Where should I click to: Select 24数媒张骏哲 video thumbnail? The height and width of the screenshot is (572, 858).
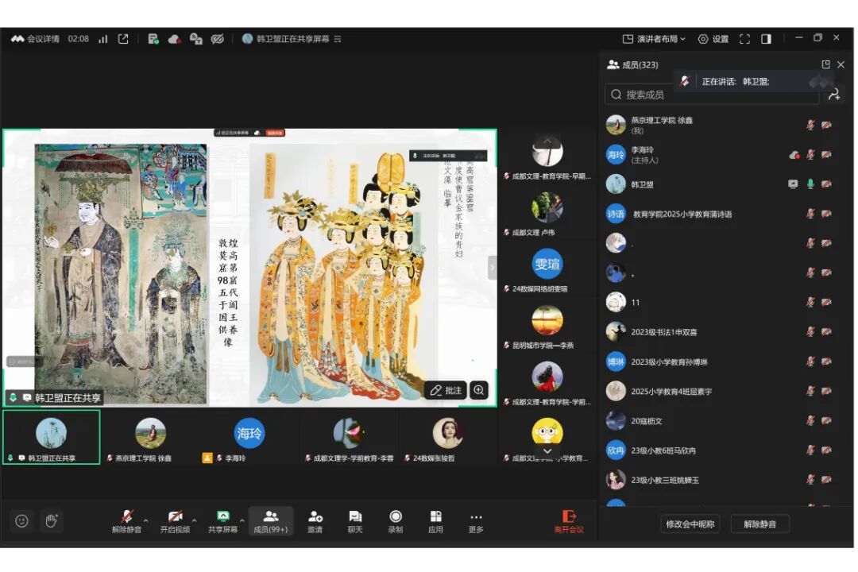coord(448,439)
